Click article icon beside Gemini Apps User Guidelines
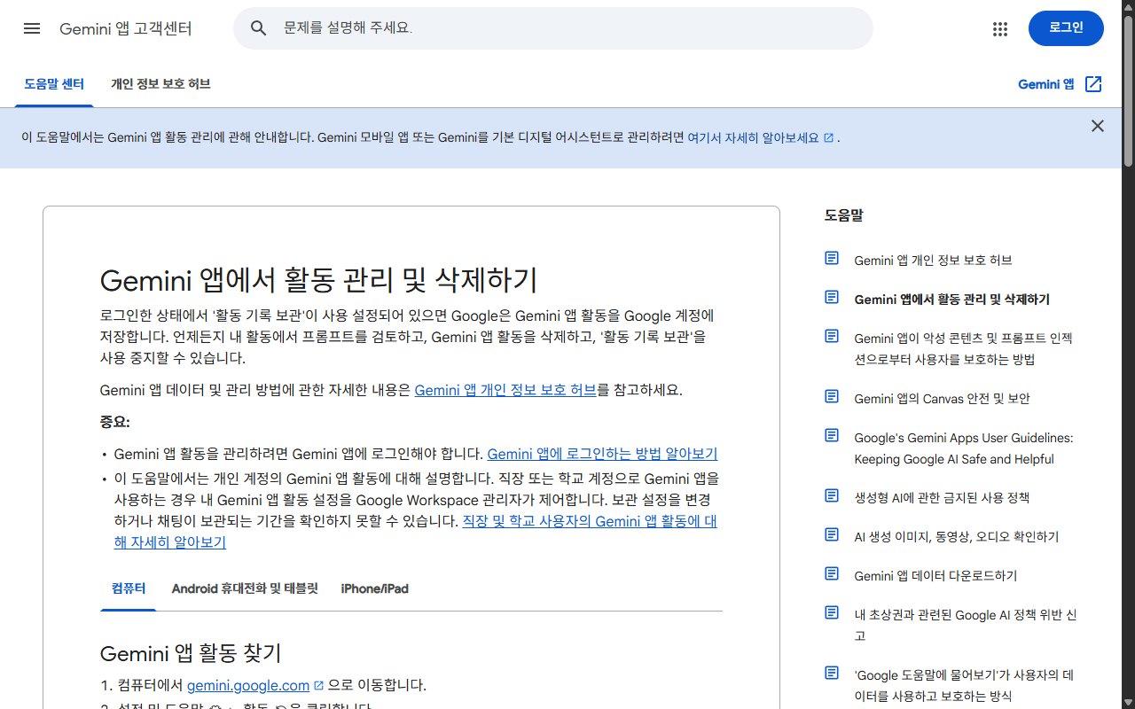The height and width of the screenshot is (709, 1135). coord(832,435)
